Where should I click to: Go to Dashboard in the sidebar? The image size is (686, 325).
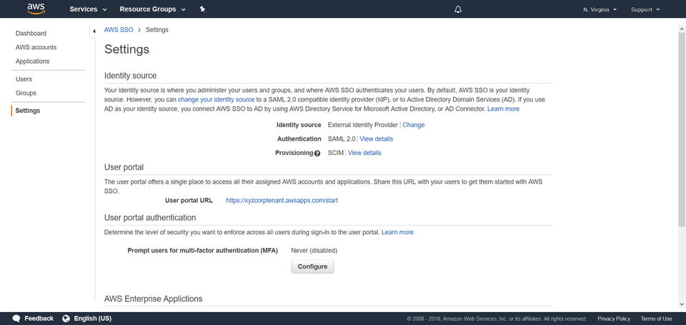click(x=31, y=34)
